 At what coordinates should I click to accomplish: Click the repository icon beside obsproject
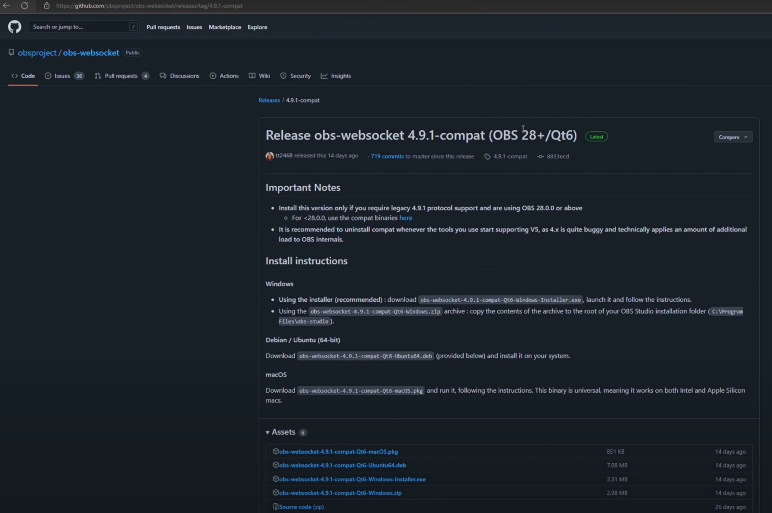point(11,52)
